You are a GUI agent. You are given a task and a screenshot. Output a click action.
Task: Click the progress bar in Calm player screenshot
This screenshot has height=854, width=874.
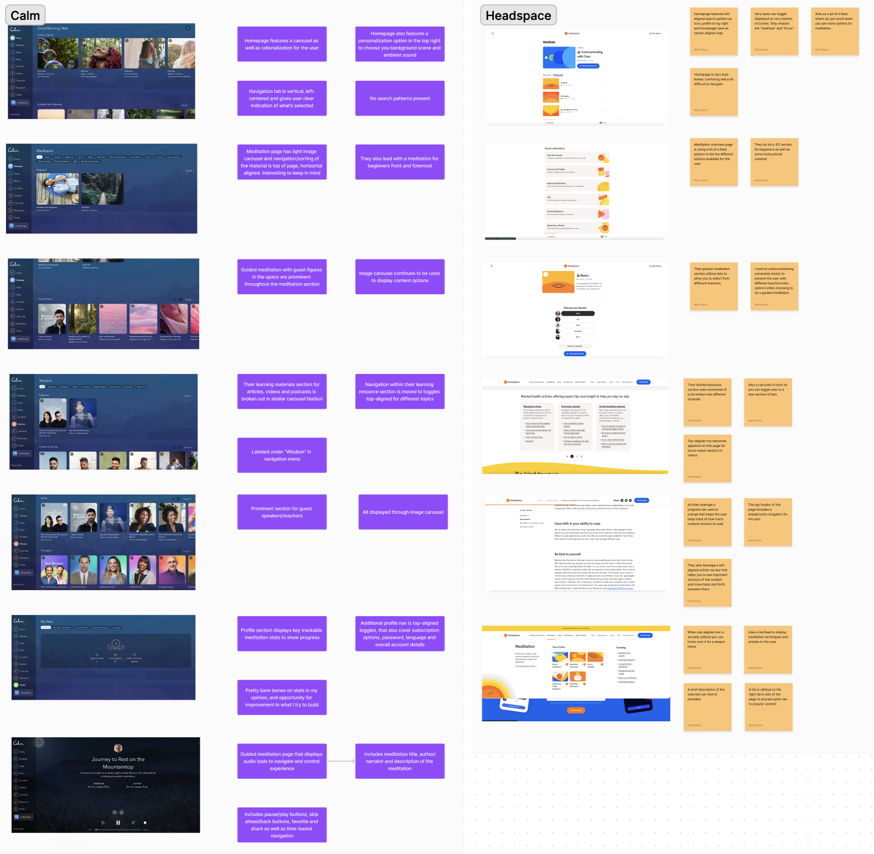(x=118, y=829)
